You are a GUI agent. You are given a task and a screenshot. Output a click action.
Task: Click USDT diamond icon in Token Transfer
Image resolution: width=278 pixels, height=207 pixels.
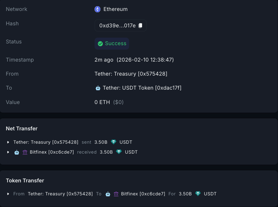tap(198, 194)
